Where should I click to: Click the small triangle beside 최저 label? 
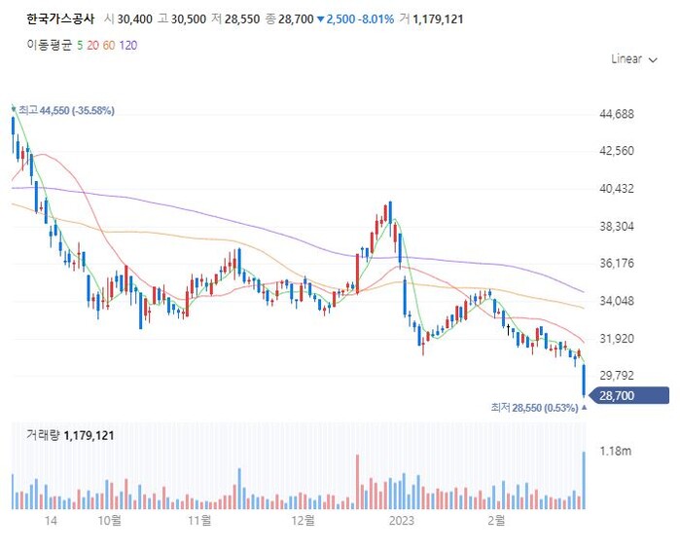pyautogui.click(x=584, y=409)
